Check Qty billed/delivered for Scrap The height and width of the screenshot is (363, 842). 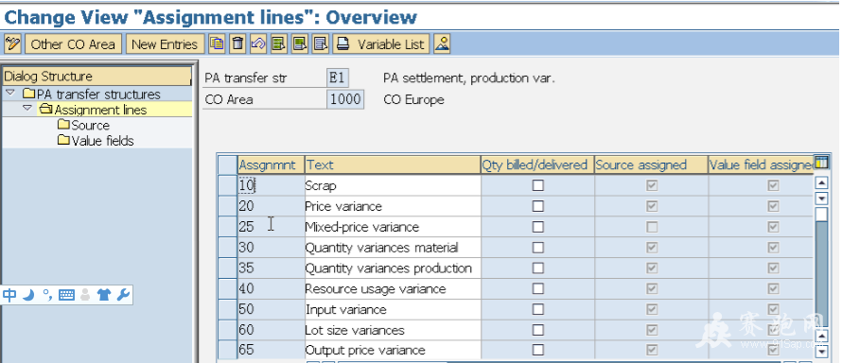tap(537, 185)
